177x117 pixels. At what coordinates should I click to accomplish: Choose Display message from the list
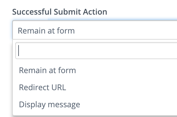tap(95, 104)
